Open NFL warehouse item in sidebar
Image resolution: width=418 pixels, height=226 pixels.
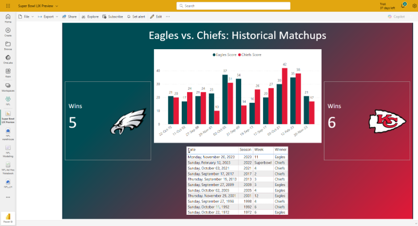[8, 134]
